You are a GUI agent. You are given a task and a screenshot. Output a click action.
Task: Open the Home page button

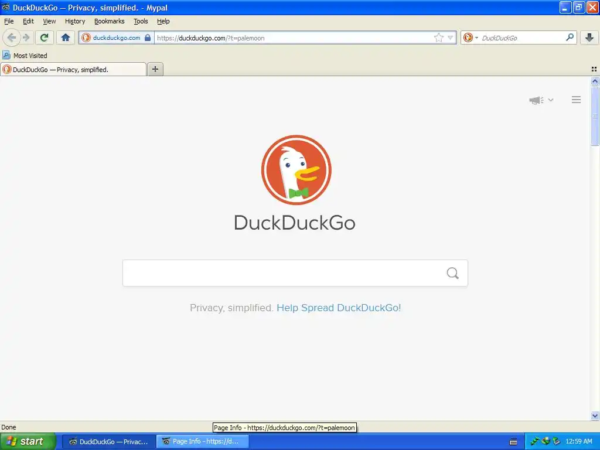tap(66, 37)
